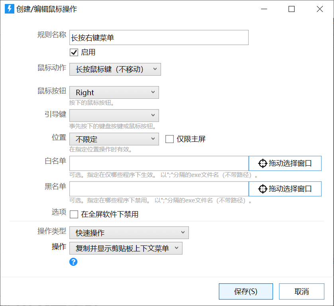The width and height of the screenshot is (334, 306).
Task: Open the 鼠标按钮 dropdown showing Right
Action: click(114, 92)
